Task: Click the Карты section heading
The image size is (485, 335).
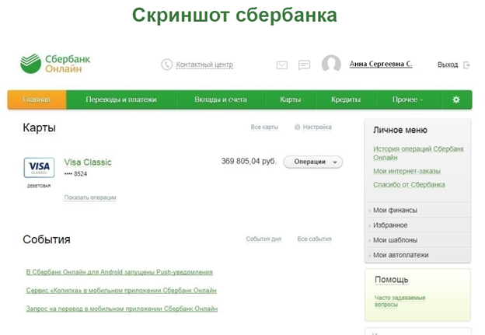Action: click(40, 127)
